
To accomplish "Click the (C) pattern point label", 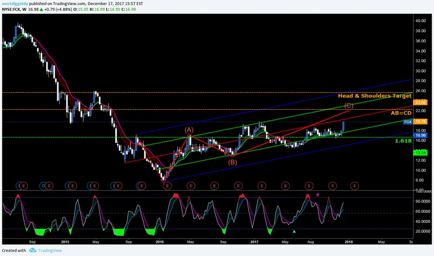I will (x=349, y=106).
